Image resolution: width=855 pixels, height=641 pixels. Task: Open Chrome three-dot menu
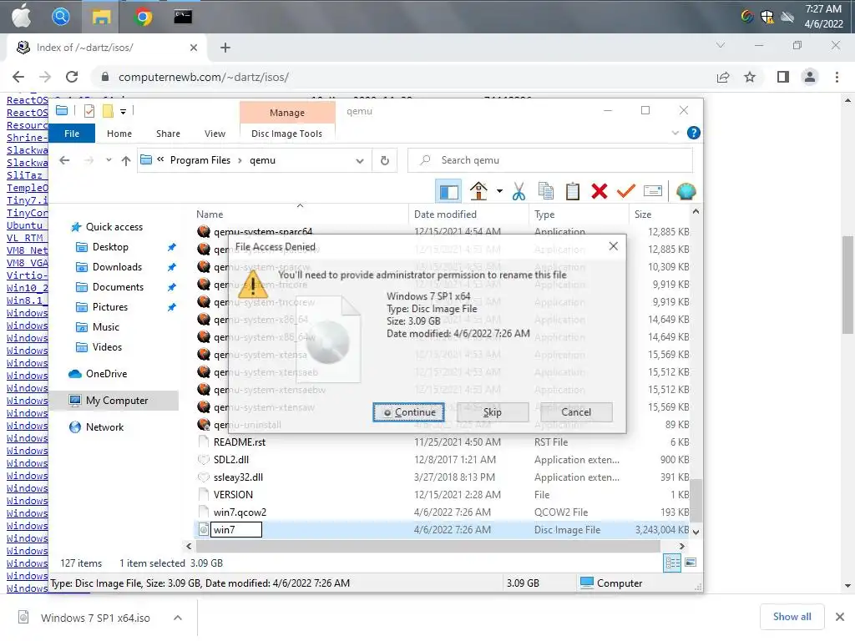pyautogui.click(x=837, y=77)
